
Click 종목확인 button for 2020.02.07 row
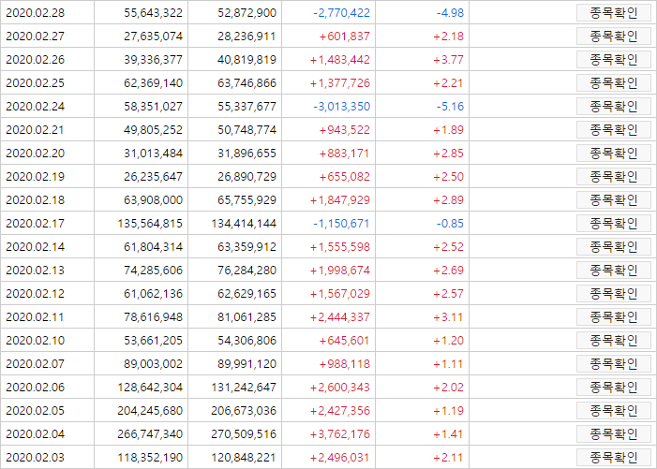pyautogui.click(x=614, y=364)
